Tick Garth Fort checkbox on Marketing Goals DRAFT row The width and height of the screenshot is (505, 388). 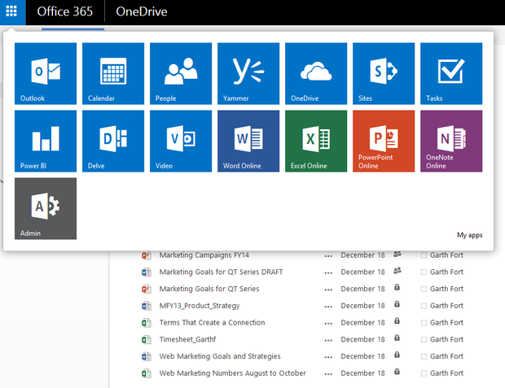click(x=424, y=272)
